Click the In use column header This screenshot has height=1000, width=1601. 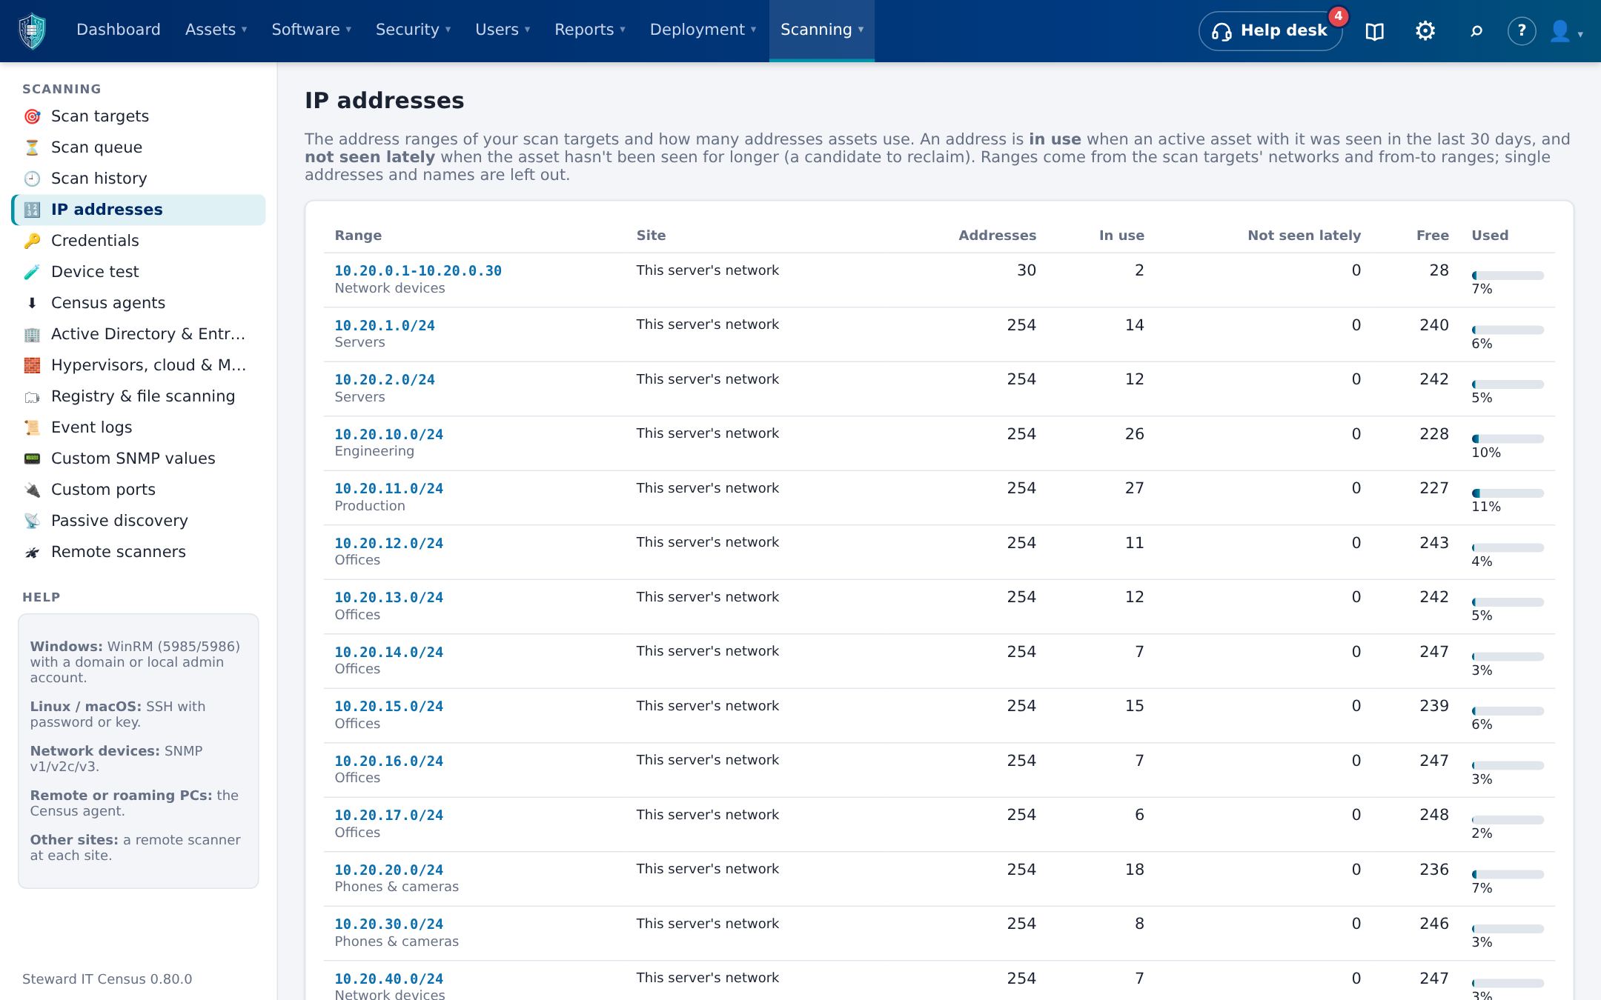pos(1121,236)
